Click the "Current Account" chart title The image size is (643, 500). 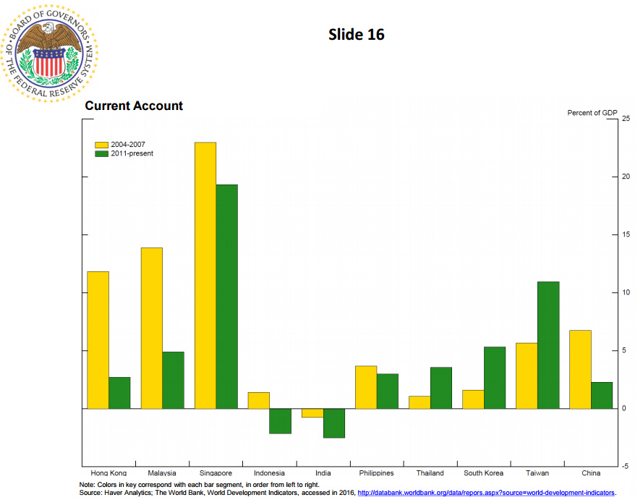click(134, 106)
